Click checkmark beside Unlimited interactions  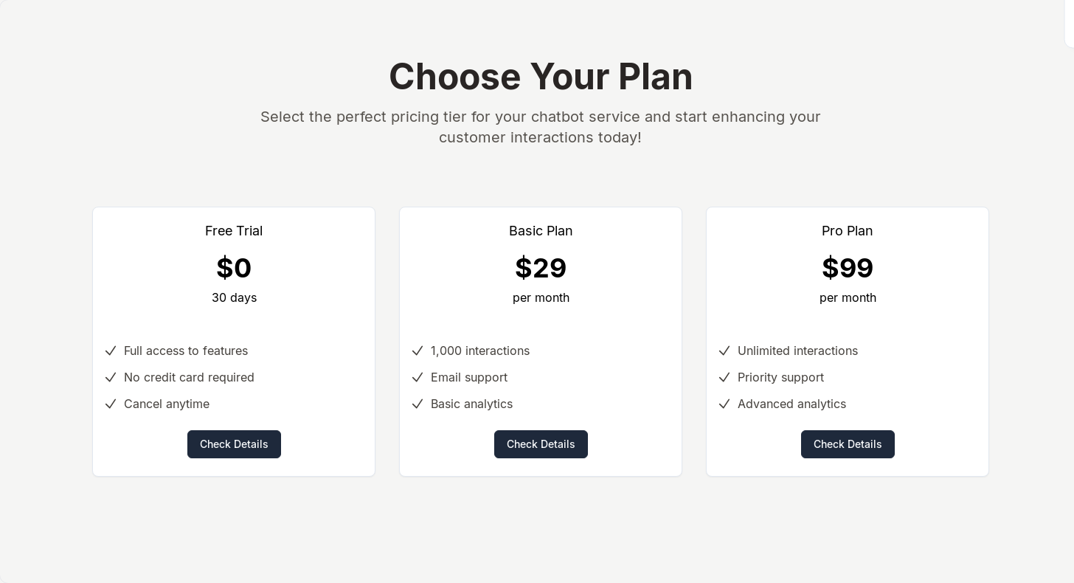tap(724, 351)
